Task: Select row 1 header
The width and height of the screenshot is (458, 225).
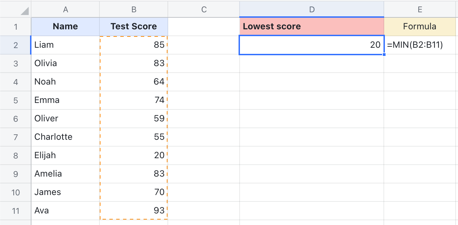Action: 15,26
